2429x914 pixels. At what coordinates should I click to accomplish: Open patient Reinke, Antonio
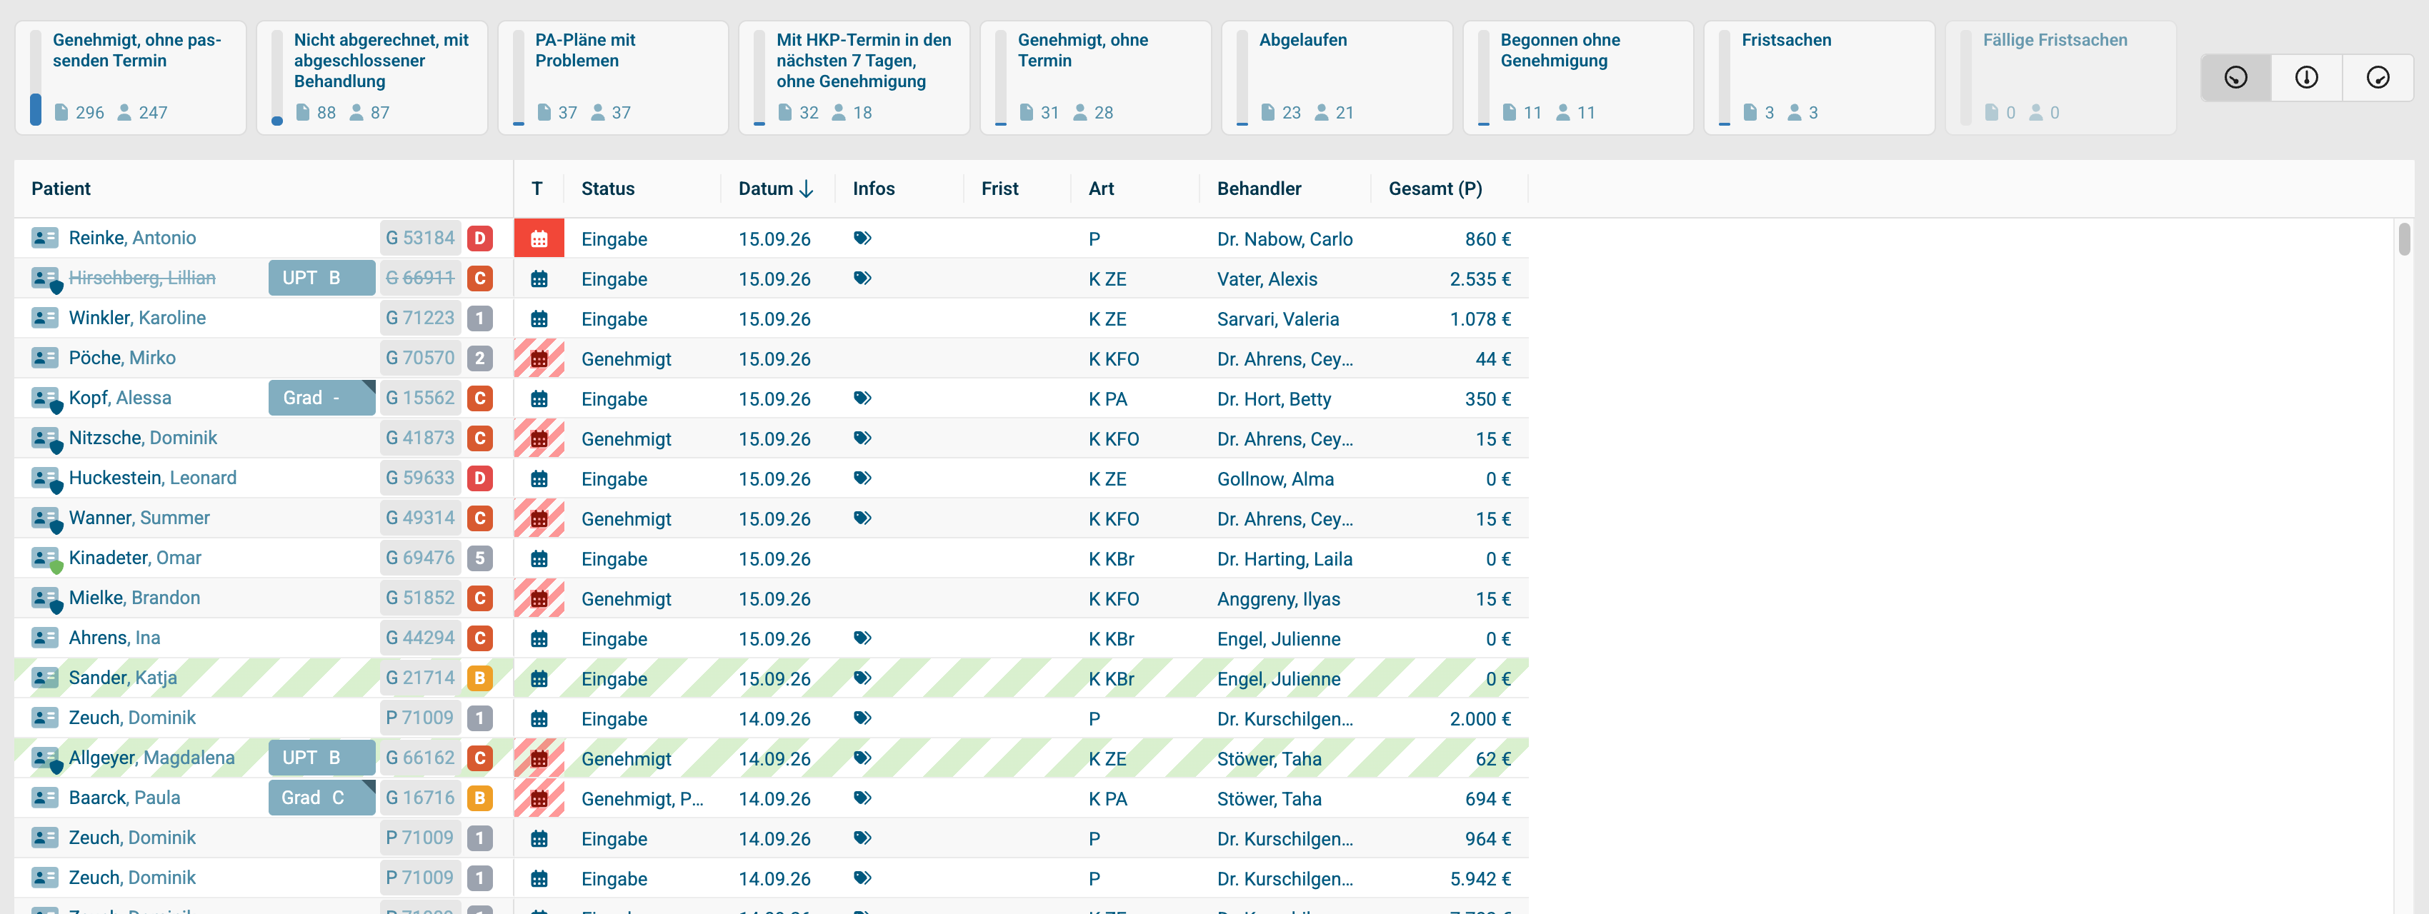tap(132, 238)
